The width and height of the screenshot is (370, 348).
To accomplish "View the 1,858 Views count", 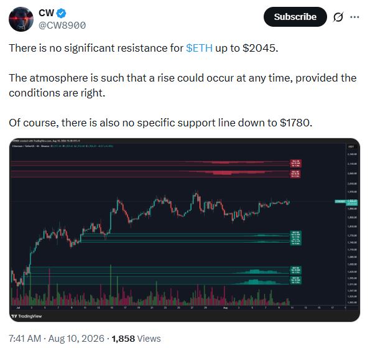I will click(x=136, y=338).
